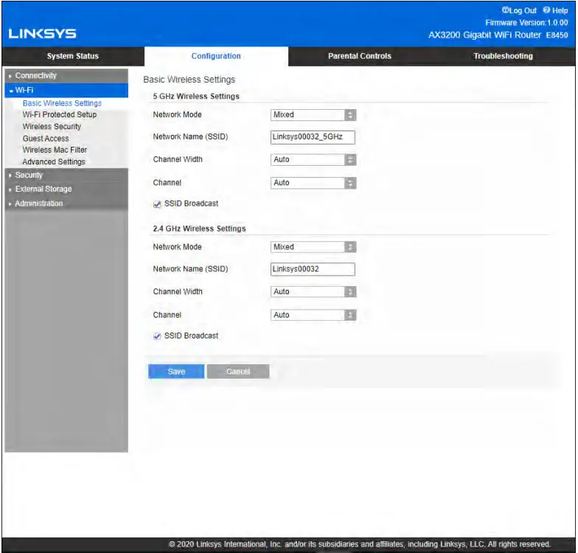Save the wireless settings
Image resolution: width=578 pixels, height=553 pixels.
click(176, 372)
